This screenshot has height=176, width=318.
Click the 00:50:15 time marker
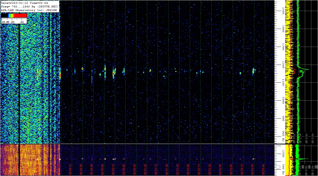click(113, 170)
